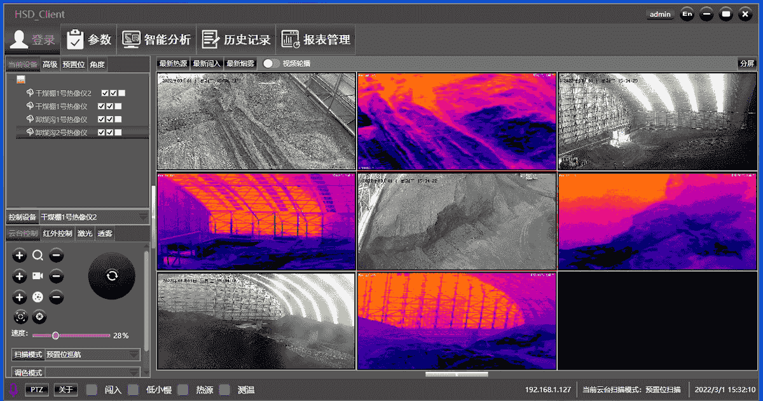
Task: Toggle the 视频轮播 video carousel switch
Action: [272, 63]
